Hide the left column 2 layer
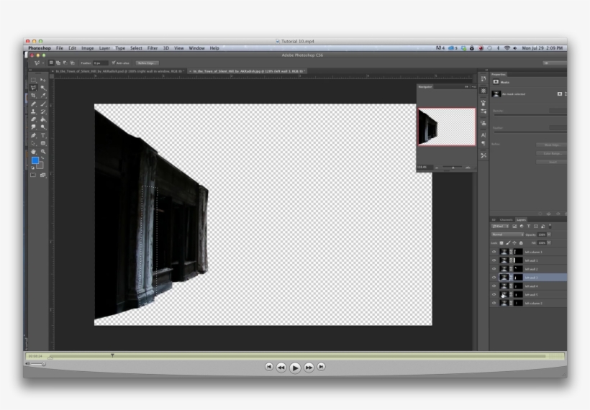The image size is (590, 410). 494,303
